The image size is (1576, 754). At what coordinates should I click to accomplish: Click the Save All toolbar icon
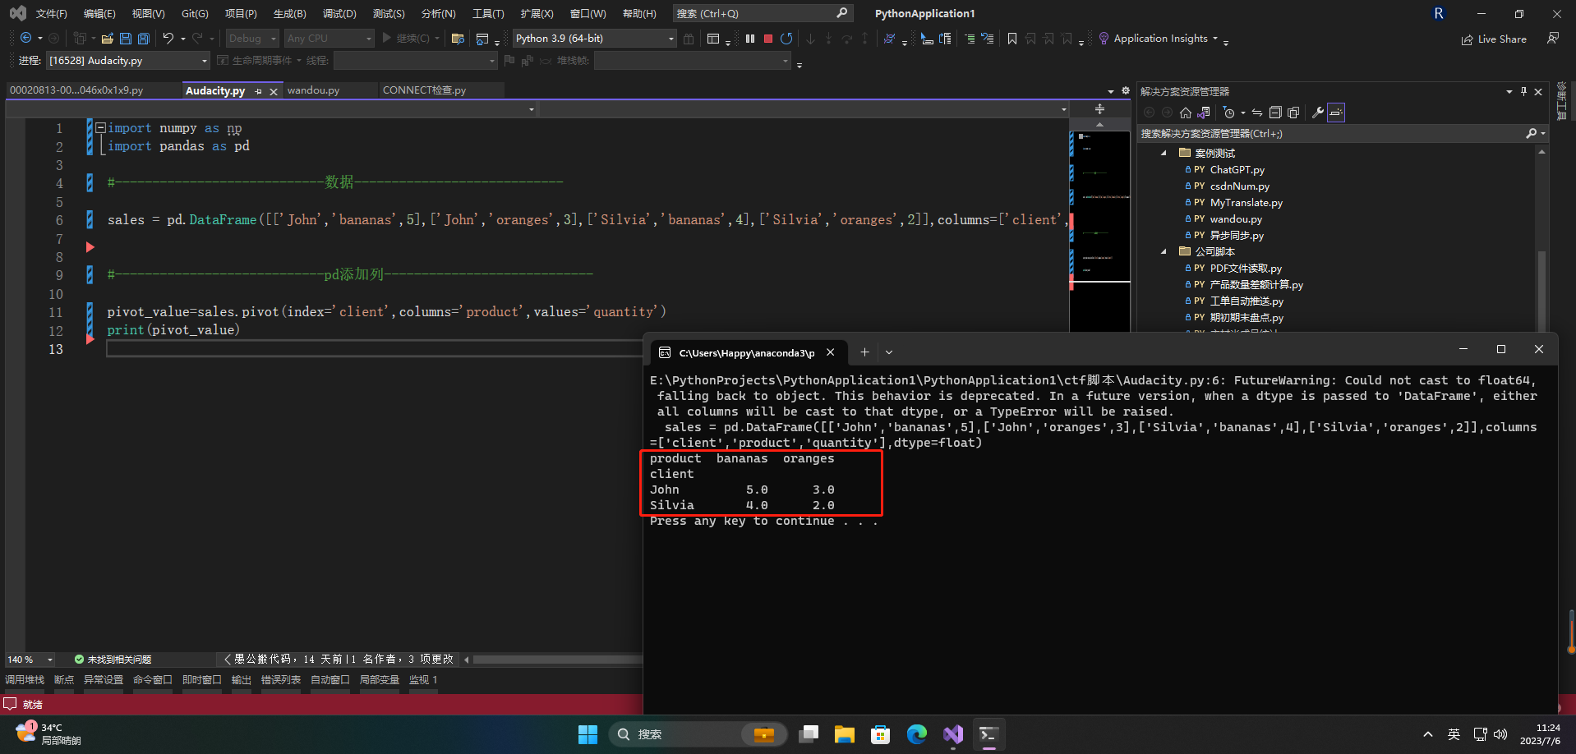[x=144, y=39]
